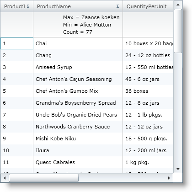Click the 12 - 200 ml jars cell
The height and width of the screenshot is (192, 192).
tap(148, 150)
